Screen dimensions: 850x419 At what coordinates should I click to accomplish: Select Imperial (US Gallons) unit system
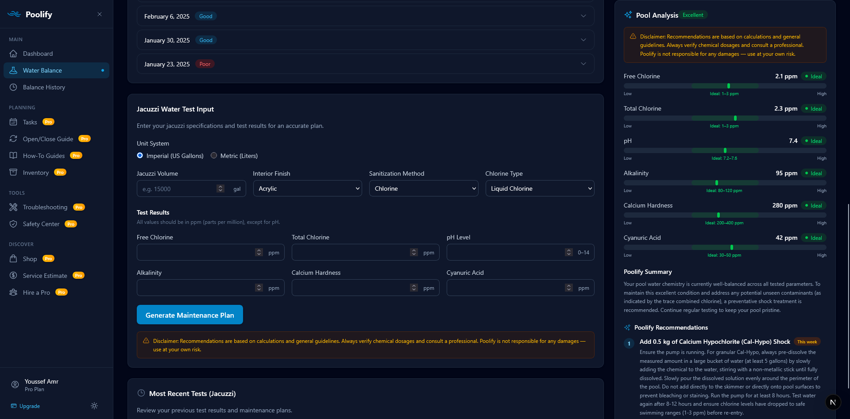140,155
